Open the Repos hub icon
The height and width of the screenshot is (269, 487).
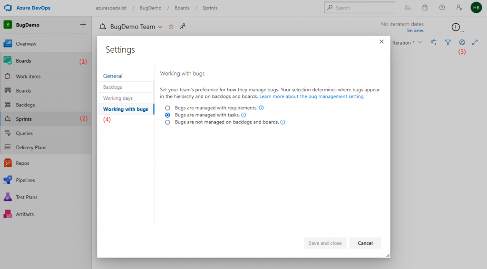click(8, 163)
